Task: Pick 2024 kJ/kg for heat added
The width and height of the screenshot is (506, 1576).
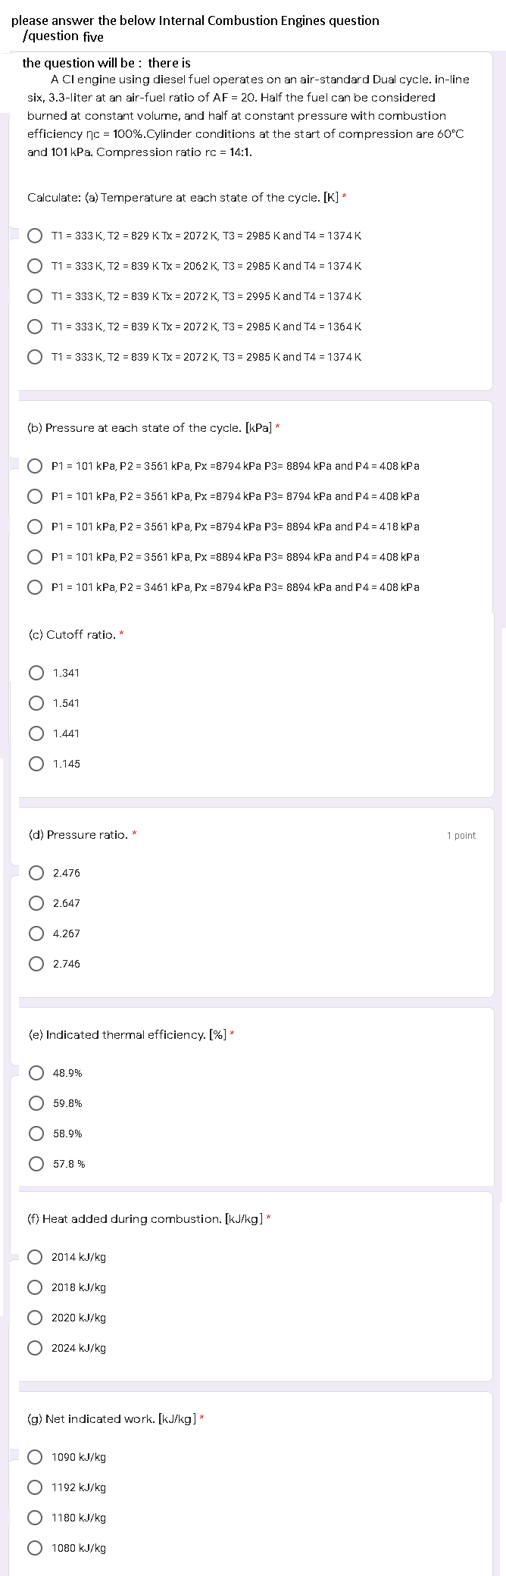Action: tap(35, 1347)
